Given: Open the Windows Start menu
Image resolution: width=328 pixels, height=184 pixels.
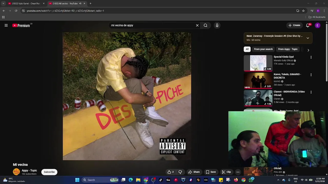Looking at the screenshot, I should tap(77, 180).
